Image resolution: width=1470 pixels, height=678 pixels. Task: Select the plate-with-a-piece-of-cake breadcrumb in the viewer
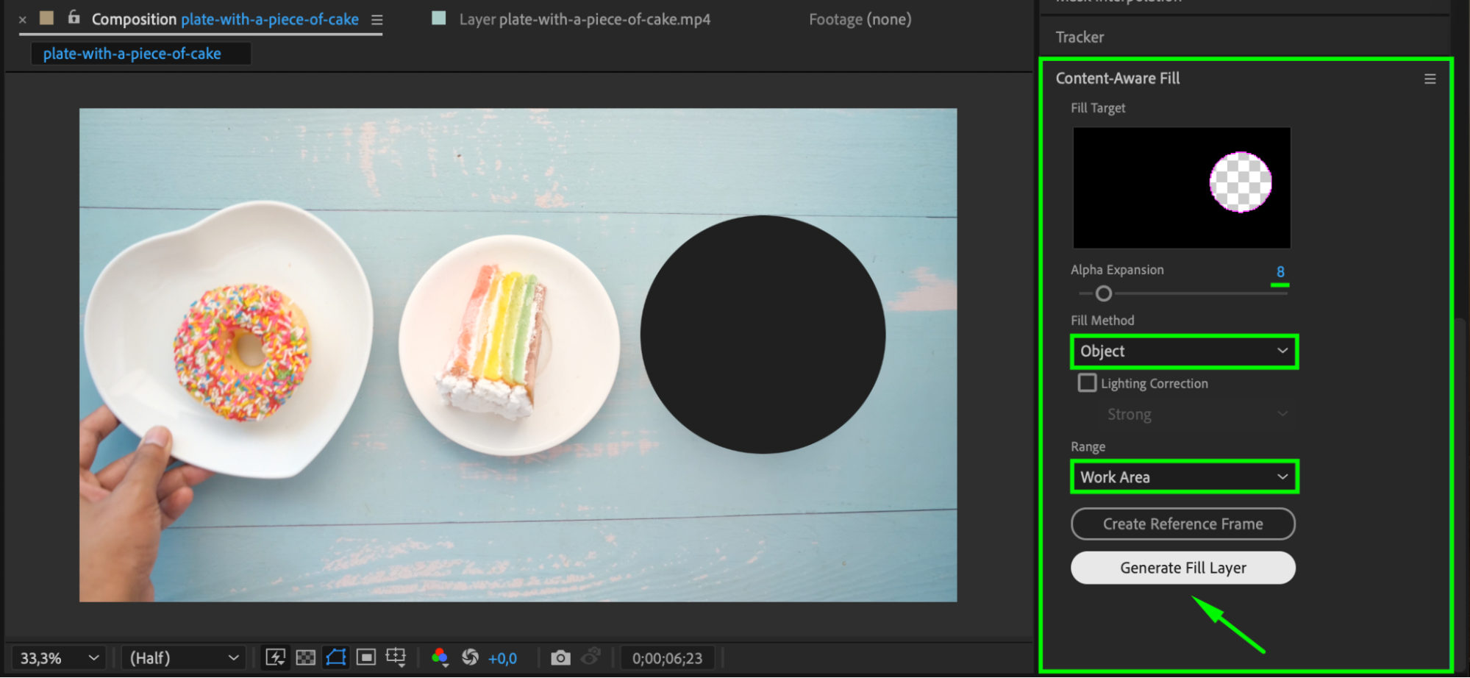click(x=132, y=54)
